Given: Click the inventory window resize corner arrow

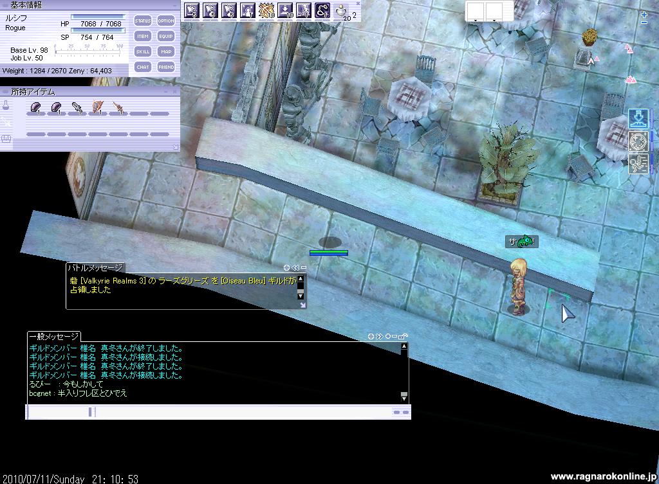Looking at the screenshot, I should (175, 147).
